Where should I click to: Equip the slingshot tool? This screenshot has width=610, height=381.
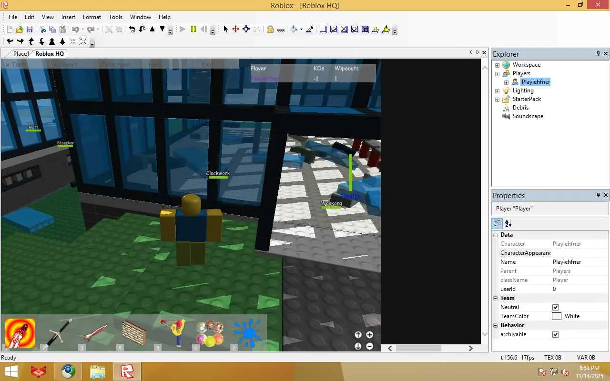coord(171,332)
